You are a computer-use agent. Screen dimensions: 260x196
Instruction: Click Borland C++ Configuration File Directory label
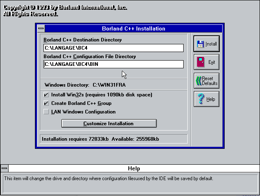pos(89,57)
